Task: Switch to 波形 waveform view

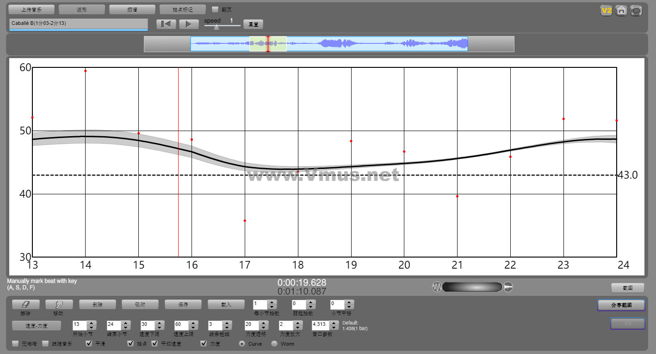Action: [82, 9]
